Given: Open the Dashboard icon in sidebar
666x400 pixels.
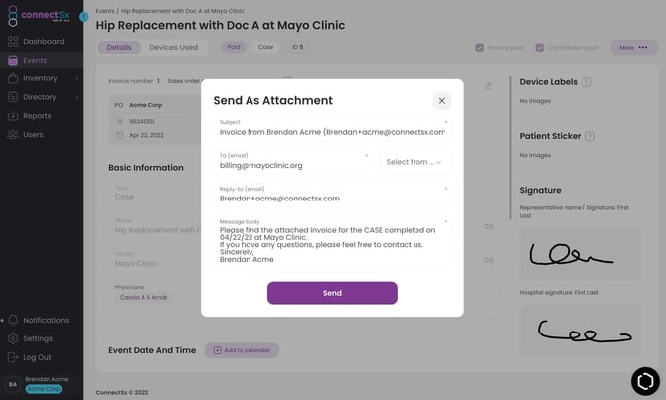Looking at the screenshot, I should point(13,41).
